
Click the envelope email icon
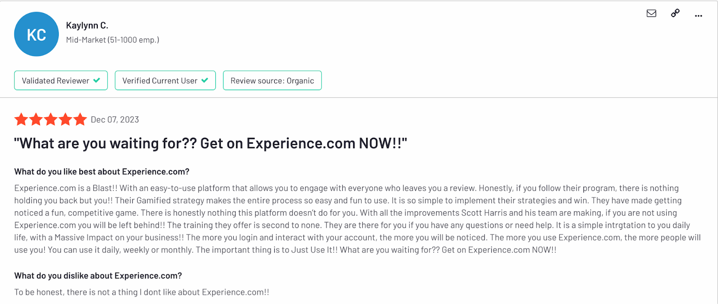click(651, 13)
